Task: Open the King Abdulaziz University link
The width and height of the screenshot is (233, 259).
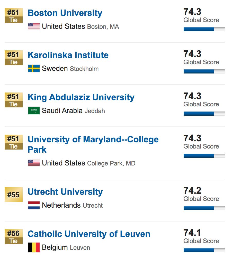Action: click(x=81, y=97)
